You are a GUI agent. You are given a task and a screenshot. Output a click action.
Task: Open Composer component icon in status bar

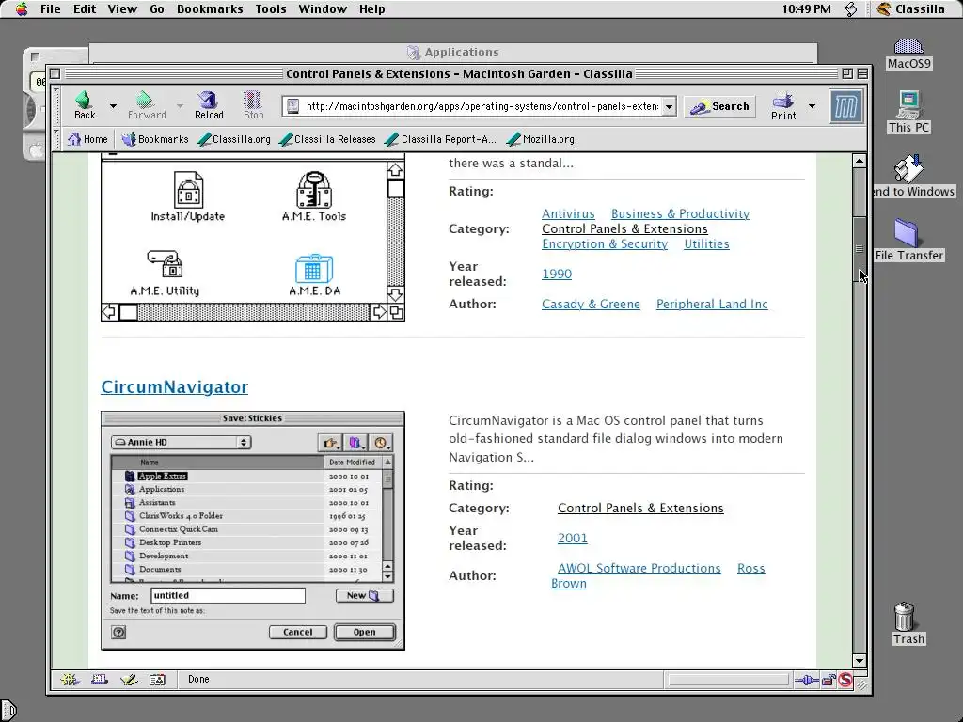[128, 679]
